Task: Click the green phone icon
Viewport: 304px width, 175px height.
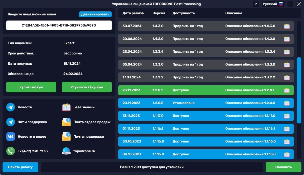Action: coord(11,151)
